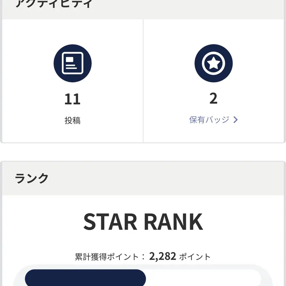The width and height of the screenshot is (286, 286).
Task: Click the ポイント unit after 2,282
Action: (195, 257)
